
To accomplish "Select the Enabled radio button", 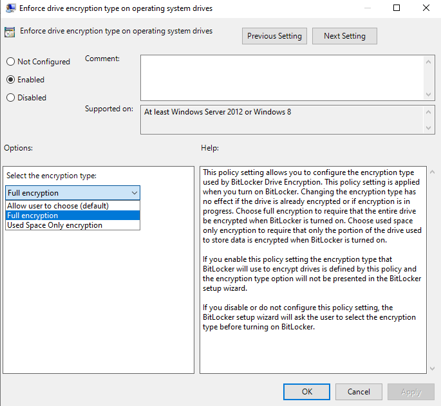I will (10, 80).
